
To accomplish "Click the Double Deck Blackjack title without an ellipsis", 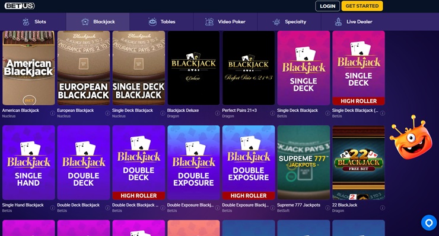I will point(78,205).
